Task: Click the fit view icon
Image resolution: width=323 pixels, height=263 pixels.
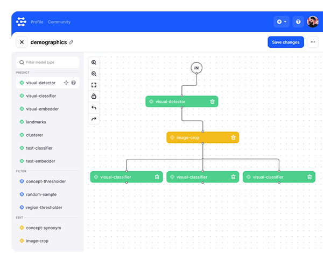Action: 94,85
